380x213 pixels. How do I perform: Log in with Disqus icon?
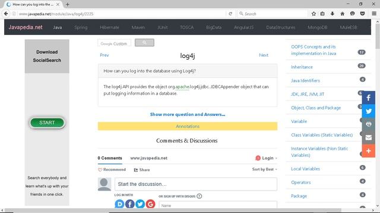119,204
